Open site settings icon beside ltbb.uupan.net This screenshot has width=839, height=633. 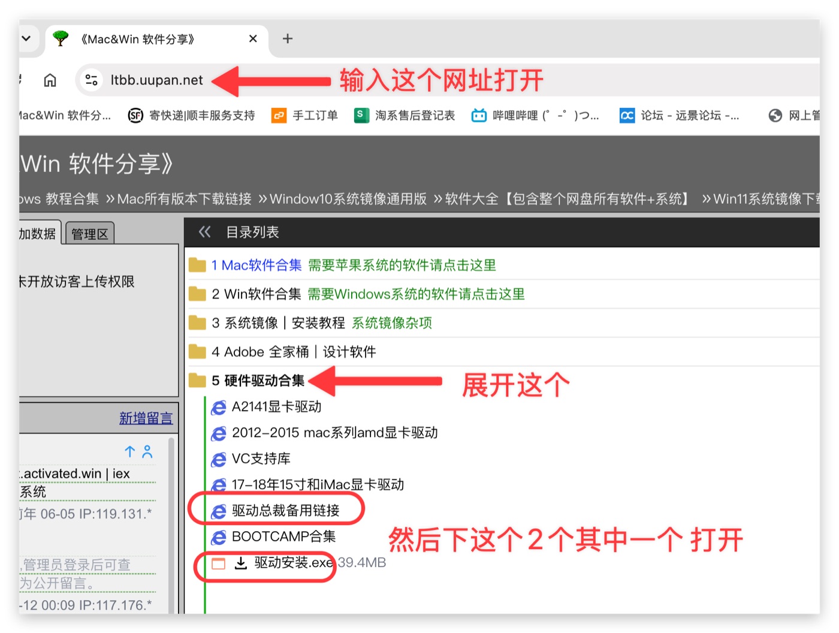tap(92, 80)
